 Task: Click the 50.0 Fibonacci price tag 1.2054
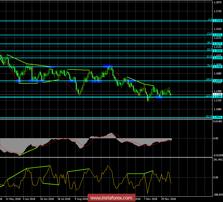click(217, 51)
